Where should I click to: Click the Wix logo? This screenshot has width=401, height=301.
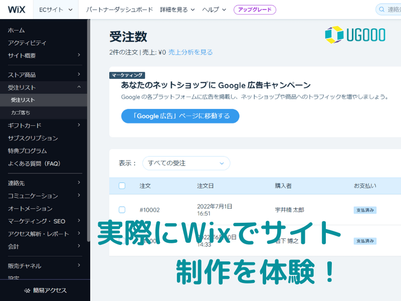pos(17,10)
